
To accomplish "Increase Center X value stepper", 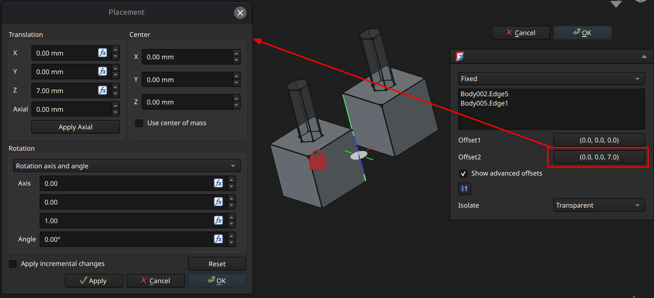I will [x=236, y=53].
